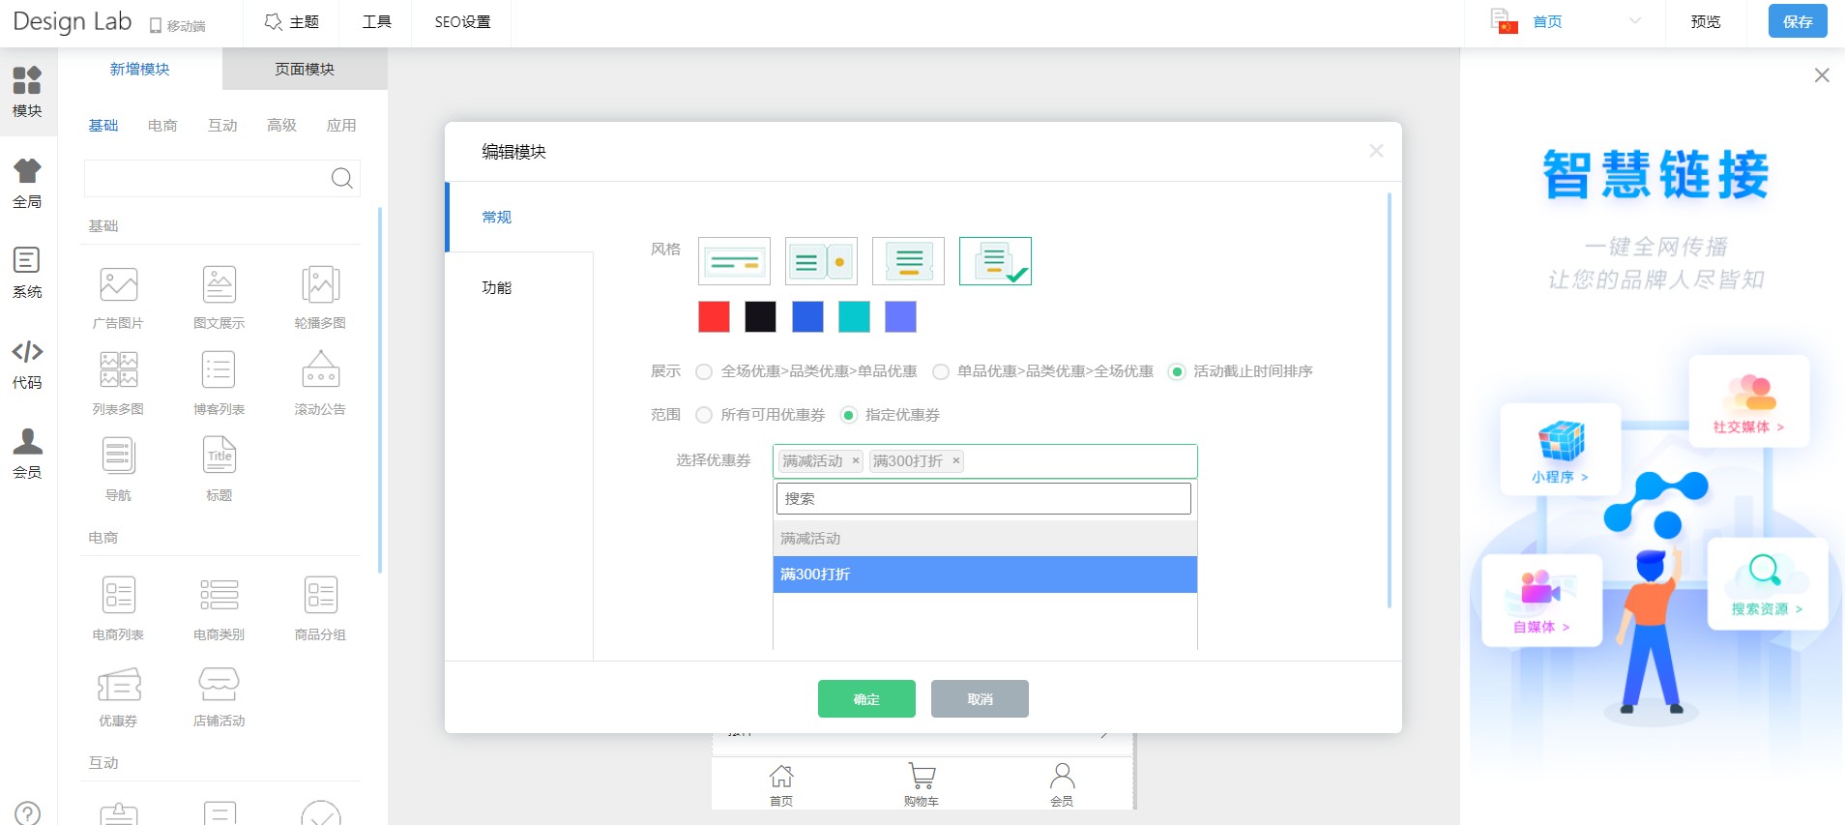1845x825 pixels.
Task: Choose the first coupon style layout
Action: coord(734,261)
